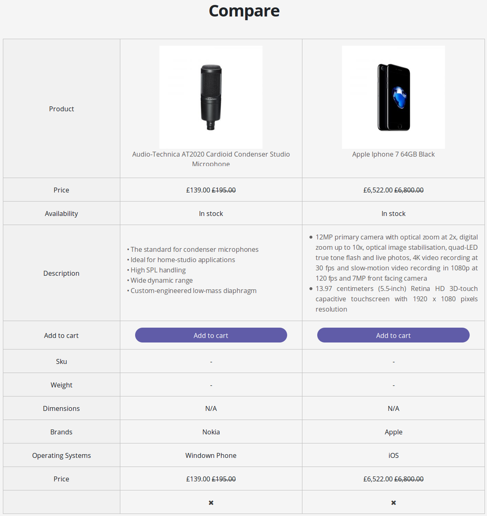This screenshot has height=516, width=487.
Task: Click In stock under the microphone
Action: 211,213
